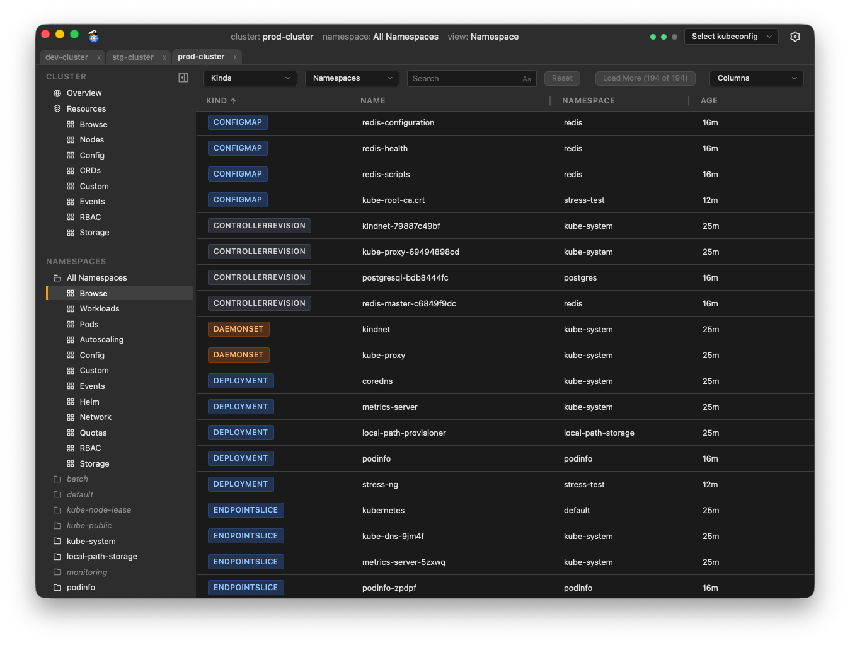This screenshot has width=850, height=645.
Task: Click the Load More (194 of 194) button
Action: click(645, 78)
